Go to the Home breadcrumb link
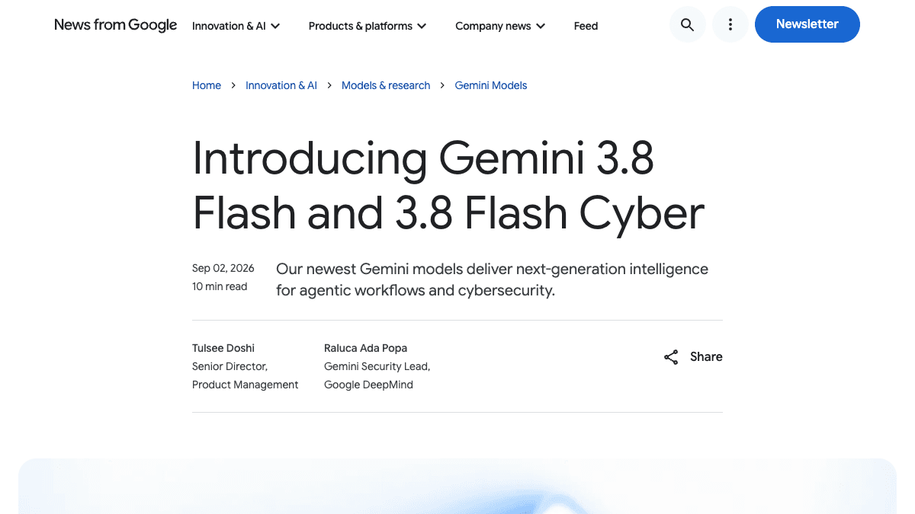 click(207, 85)
